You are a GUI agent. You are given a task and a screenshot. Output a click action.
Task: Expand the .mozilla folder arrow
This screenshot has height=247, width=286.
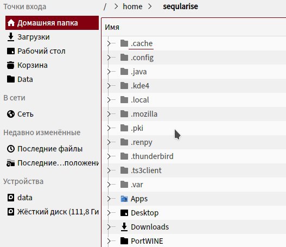[x=109, y=114]
